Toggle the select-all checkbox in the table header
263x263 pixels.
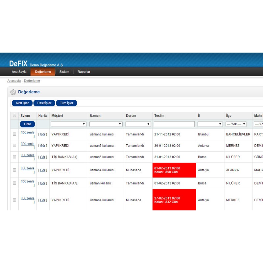point(14,115)
